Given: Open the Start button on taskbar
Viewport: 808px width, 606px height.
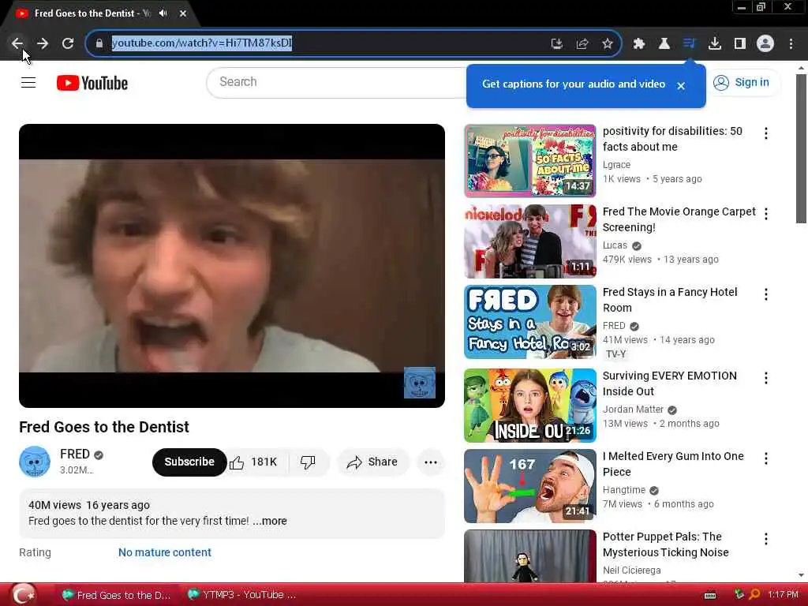Looking at the screenshot, I should 23,595.
